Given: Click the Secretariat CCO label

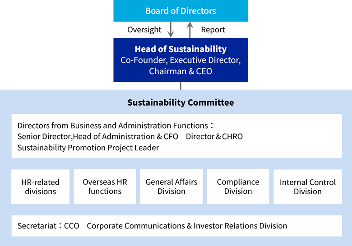Looking at the screenshot, I should [x=48, y=226].
